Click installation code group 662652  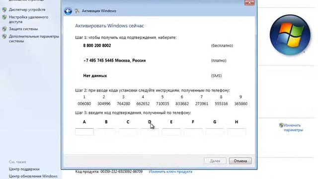(x=143, y=104)
